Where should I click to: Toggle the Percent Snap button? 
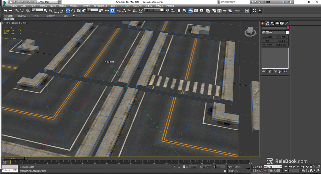click(129, 10)
